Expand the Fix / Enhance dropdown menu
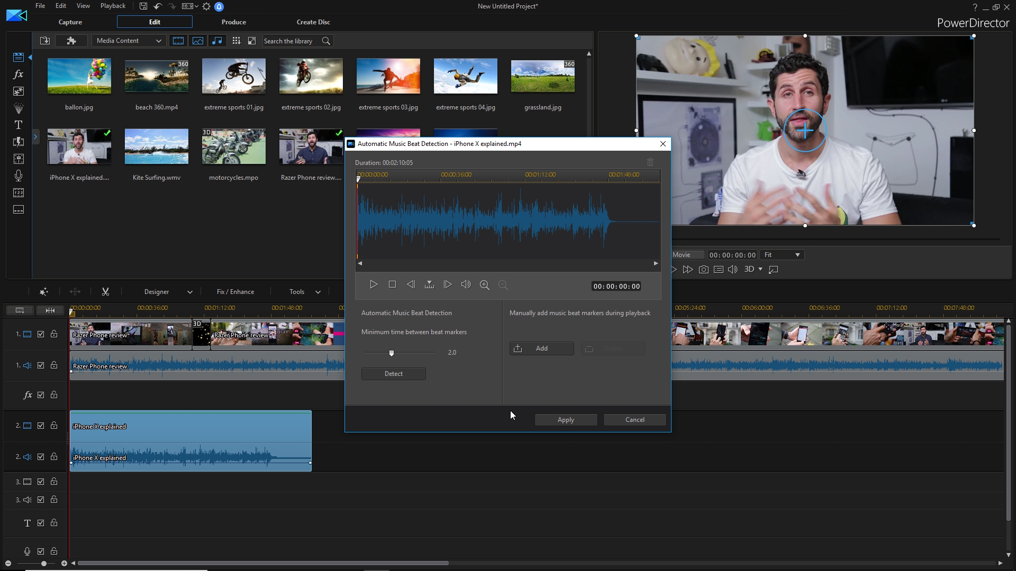 pyautogui.click(x=235, y=291)
